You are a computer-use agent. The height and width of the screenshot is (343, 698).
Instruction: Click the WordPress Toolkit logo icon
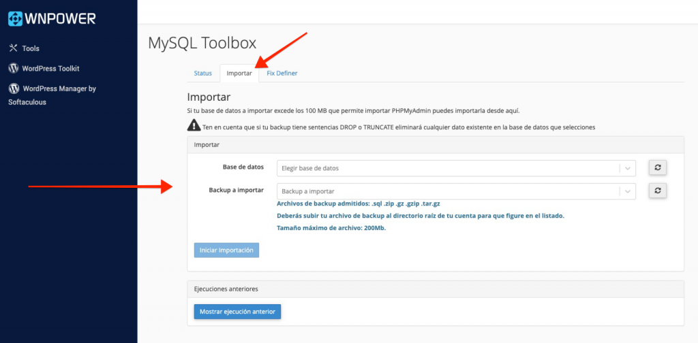click(x=14, y=69)
